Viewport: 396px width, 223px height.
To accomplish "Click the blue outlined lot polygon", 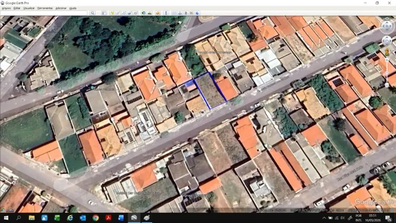I will click(210, 91).
